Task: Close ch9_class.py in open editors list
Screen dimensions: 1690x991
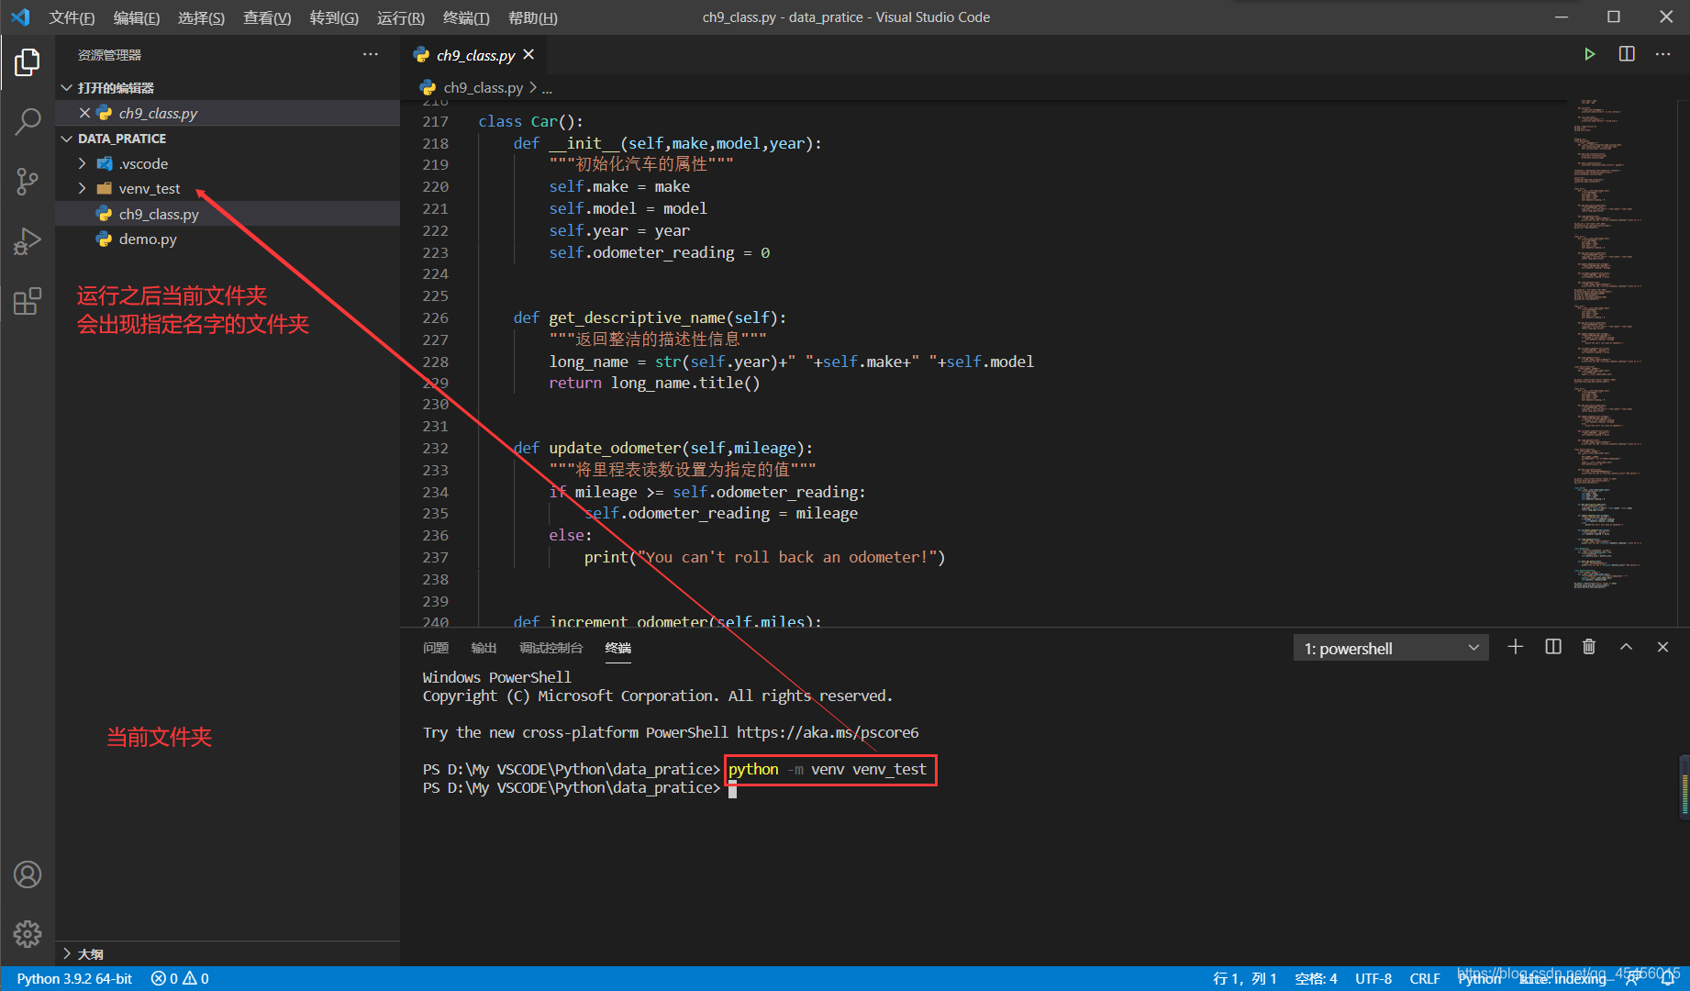Action: coord(84,113)
